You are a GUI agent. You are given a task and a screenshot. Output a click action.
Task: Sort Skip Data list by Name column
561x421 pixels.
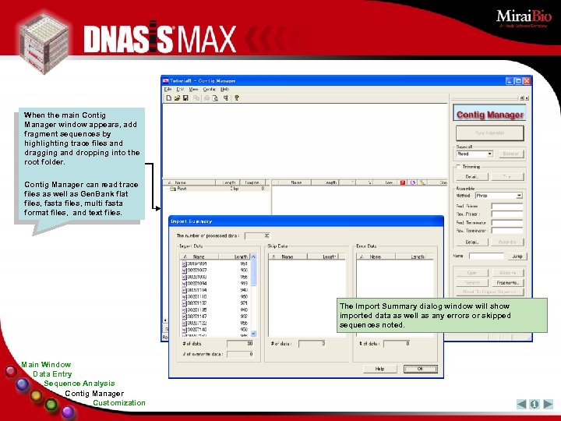[288, 256]
